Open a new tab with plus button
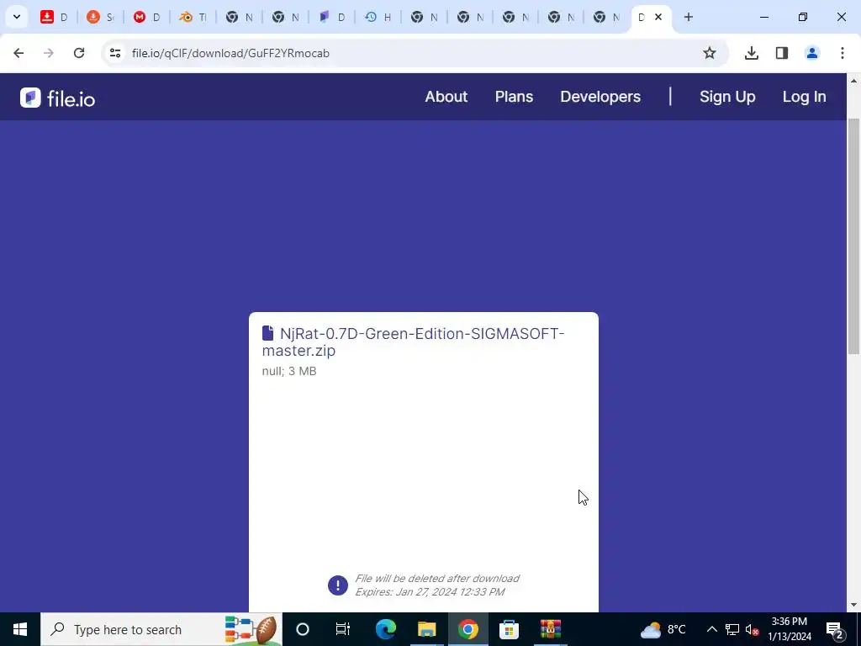Screen dimensions: 861x646 click(x=688, y=17)
